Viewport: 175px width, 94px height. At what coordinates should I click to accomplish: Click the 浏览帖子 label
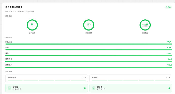[x=145, y=33]
